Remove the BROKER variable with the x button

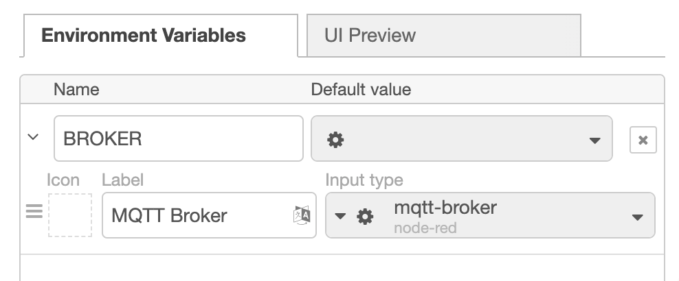pos(643,140)
